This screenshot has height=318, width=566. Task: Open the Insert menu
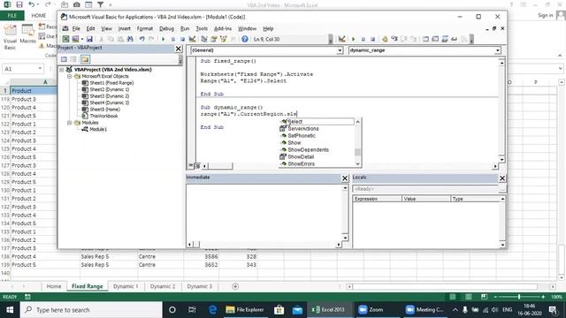point(124,28)
